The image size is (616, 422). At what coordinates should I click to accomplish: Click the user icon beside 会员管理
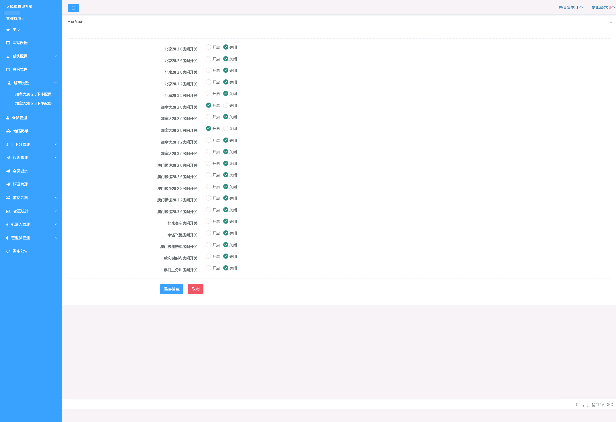click(8, 118)
